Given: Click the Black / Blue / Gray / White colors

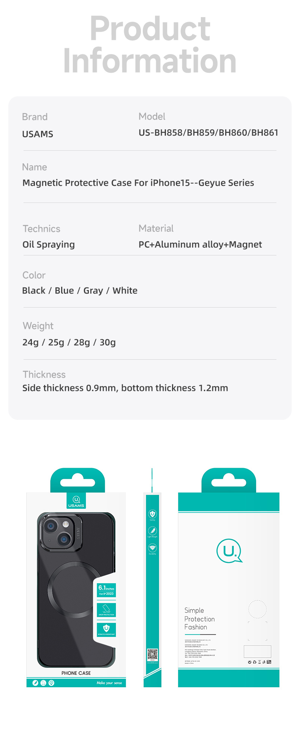Looking at the screenshot, I should pos(80,290).
